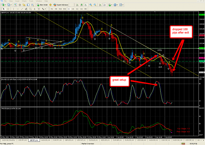The height and width of the screenshot is (145, 205).
Task: Open the Insert menu
Action: click(x=17, y=1)
